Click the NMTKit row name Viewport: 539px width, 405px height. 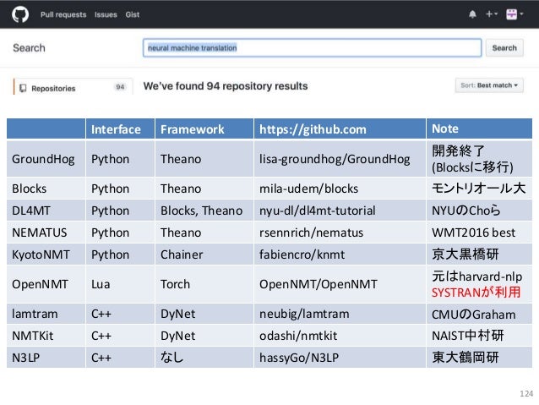33,336
